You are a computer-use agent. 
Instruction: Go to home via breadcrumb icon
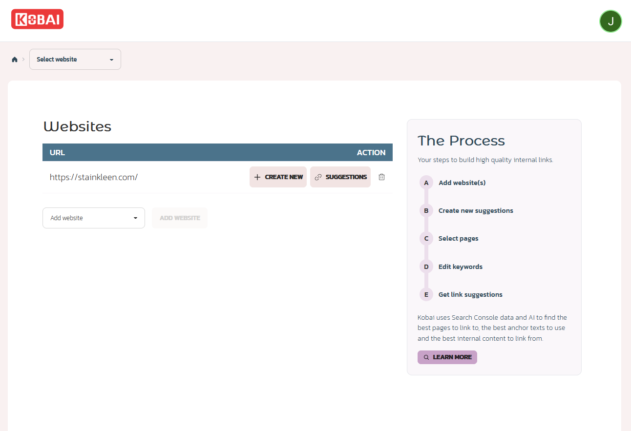pos(15,60)
